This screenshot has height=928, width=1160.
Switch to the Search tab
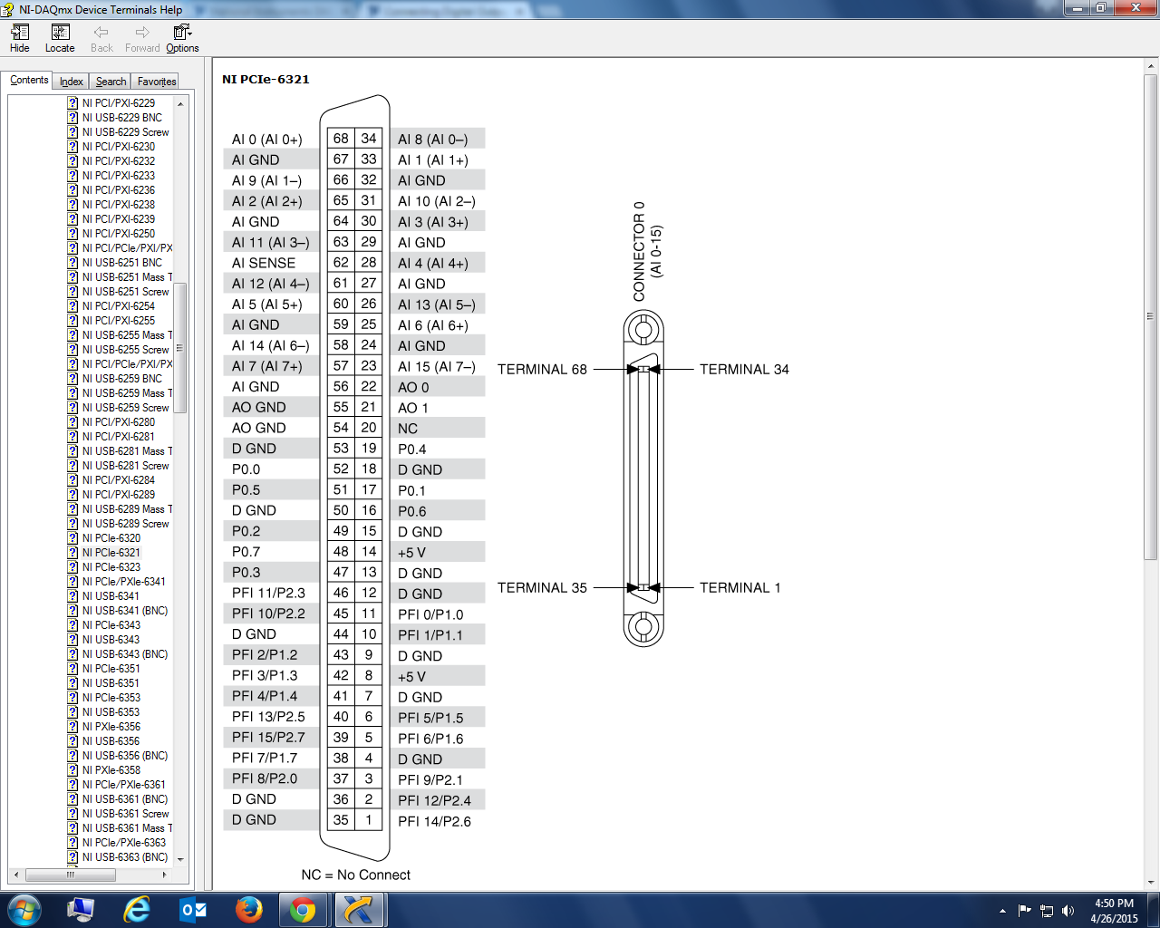coord(111,82)
